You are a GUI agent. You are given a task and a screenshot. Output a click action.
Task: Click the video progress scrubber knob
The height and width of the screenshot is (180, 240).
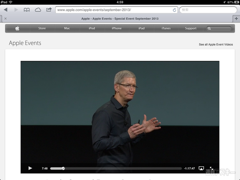coord(63,168)
